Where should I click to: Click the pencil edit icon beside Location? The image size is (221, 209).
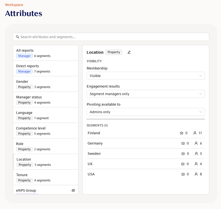(x=129, y=52)
